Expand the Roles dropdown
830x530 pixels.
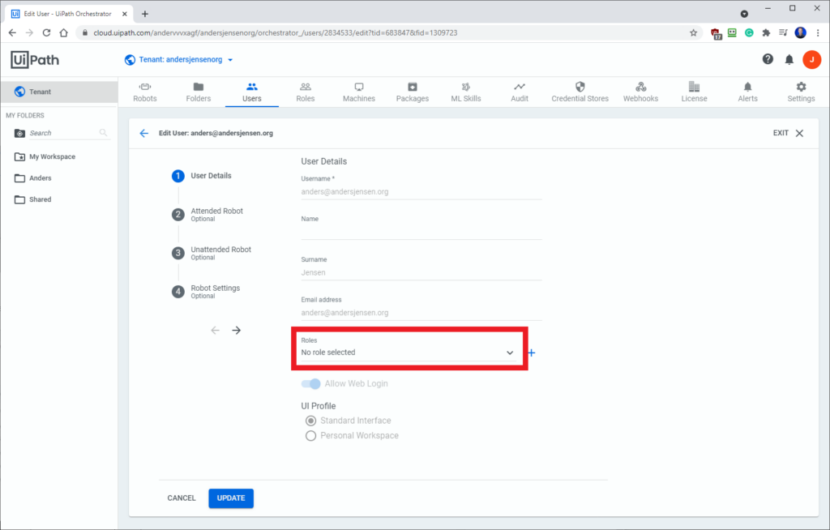[x=409, y=352]
